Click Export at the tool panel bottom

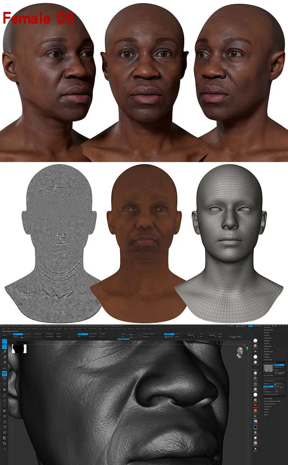266,415
